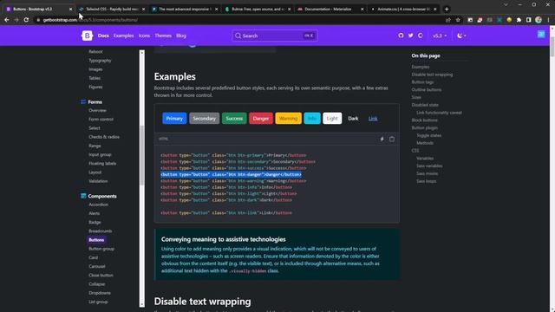Screen dimensions: 555x312
Task: Click the sidebar scrollbar up arrow
Action: point(142,52)
